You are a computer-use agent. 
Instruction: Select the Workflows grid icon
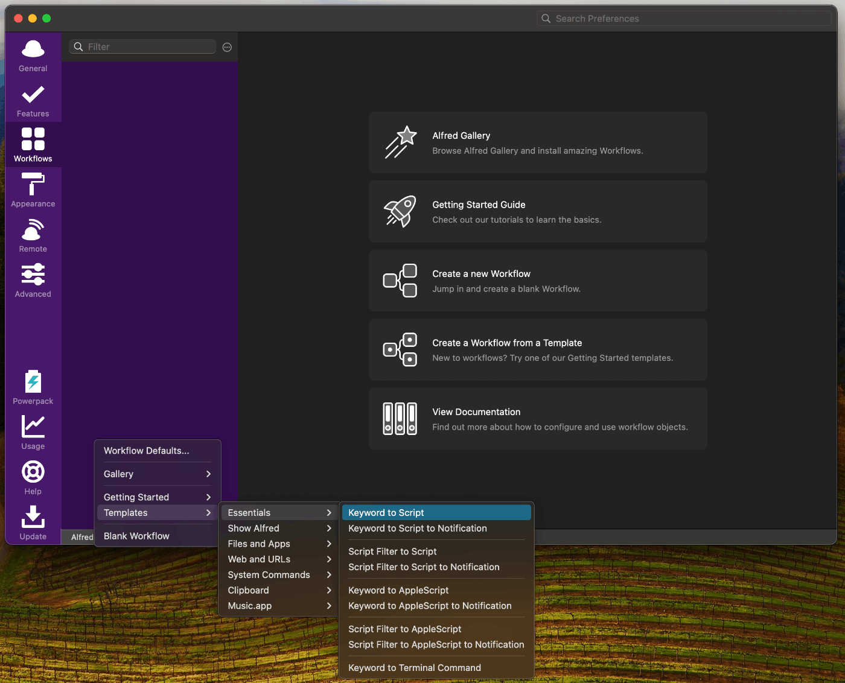pos(33,139)
